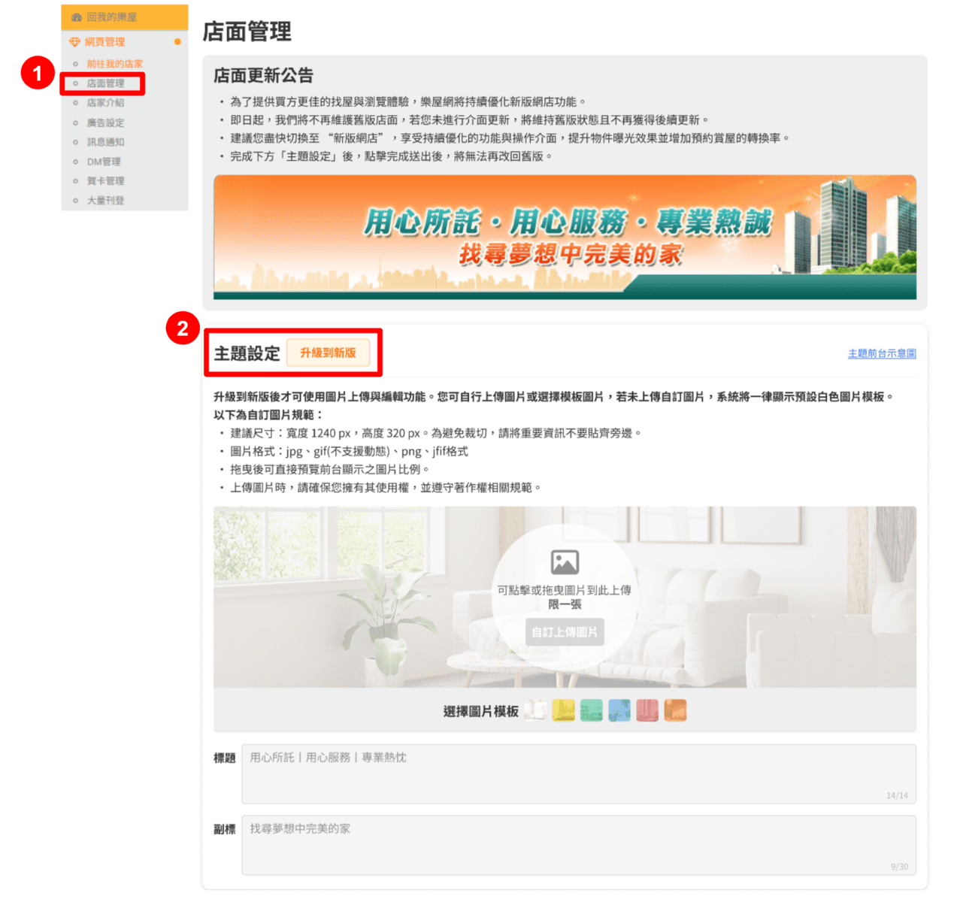Click the 店面管理 page title
This screenshot has width=960, height=902.
[x=247, y=32]
